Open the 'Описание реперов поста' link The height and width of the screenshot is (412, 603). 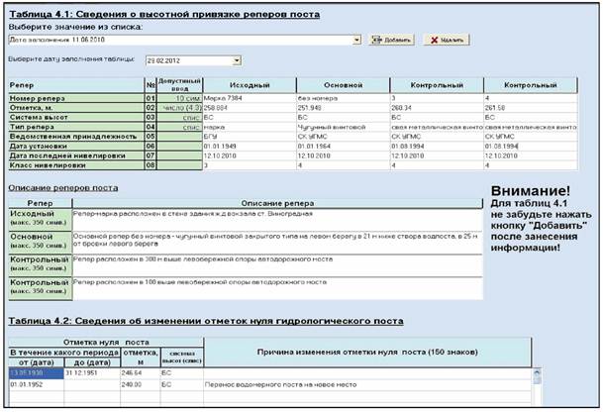[x=62, y=187]
